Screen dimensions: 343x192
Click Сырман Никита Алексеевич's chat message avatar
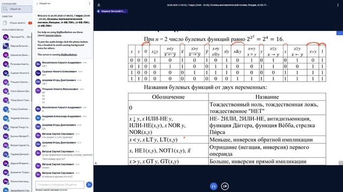[38, 73]
